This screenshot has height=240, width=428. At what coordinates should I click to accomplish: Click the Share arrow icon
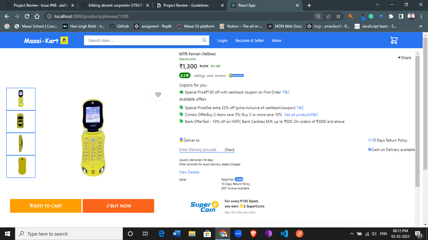point(399,58)
